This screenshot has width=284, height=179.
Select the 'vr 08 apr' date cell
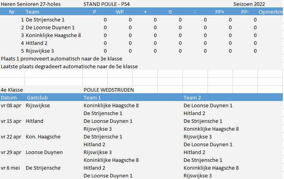click(11, 105)
